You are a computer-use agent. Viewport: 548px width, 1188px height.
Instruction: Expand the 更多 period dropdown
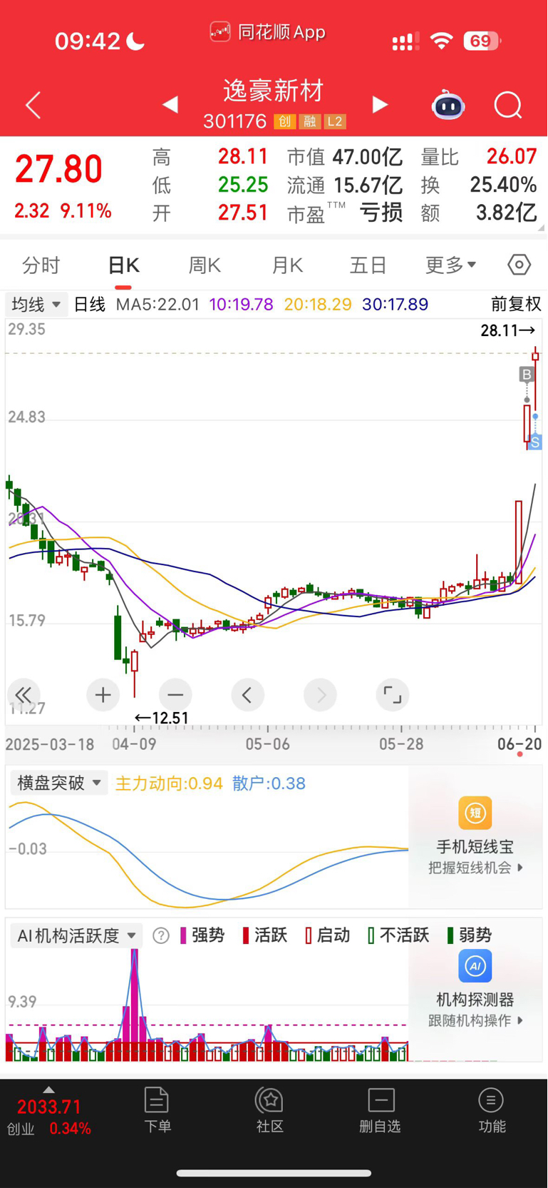click(451, 265)
